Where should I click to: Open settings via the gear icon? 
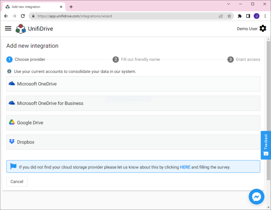[x=263, y=28]
